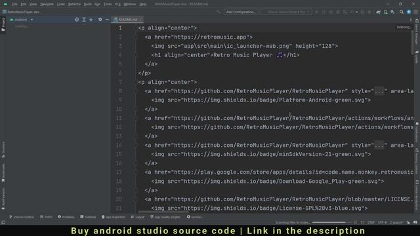The width and height of the screenshot is (420, 236).
Task: Open the Gradle tool window on right stripe
Action: click(x=417, y=57)
